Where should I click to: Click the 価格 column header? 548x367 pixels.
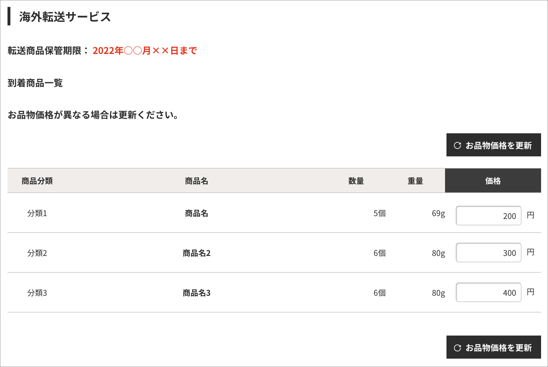pyautogui.click(x=493, y=181)
